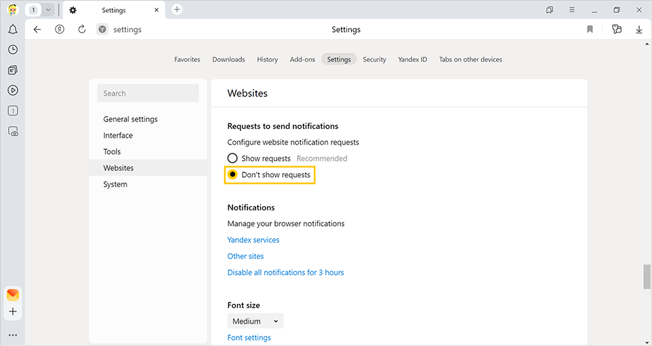
Task: Open Yandex Mail icon in sidebar
Action: pyautogui.click(x=12, y=294)
